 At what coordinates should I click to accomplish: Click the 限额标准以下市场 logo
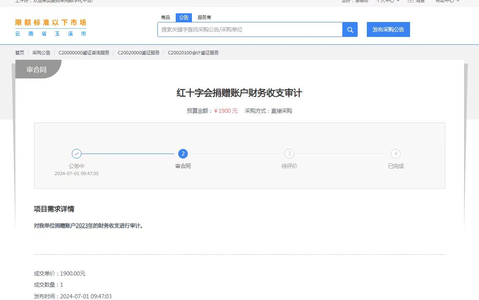point(51,22)
